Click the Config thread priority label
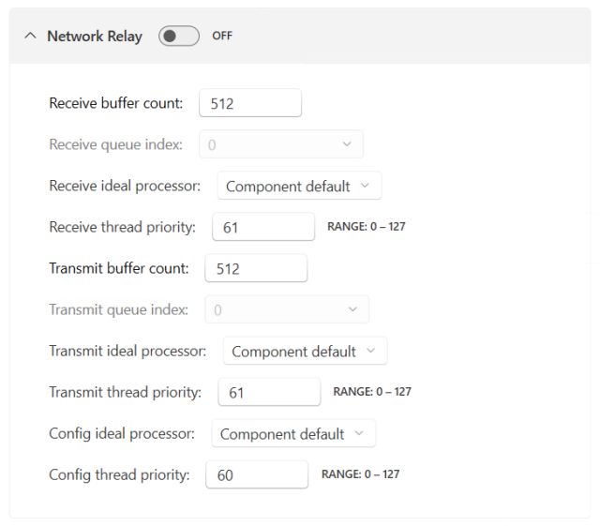This screenshot has width=600, height=526. (119, 474)
